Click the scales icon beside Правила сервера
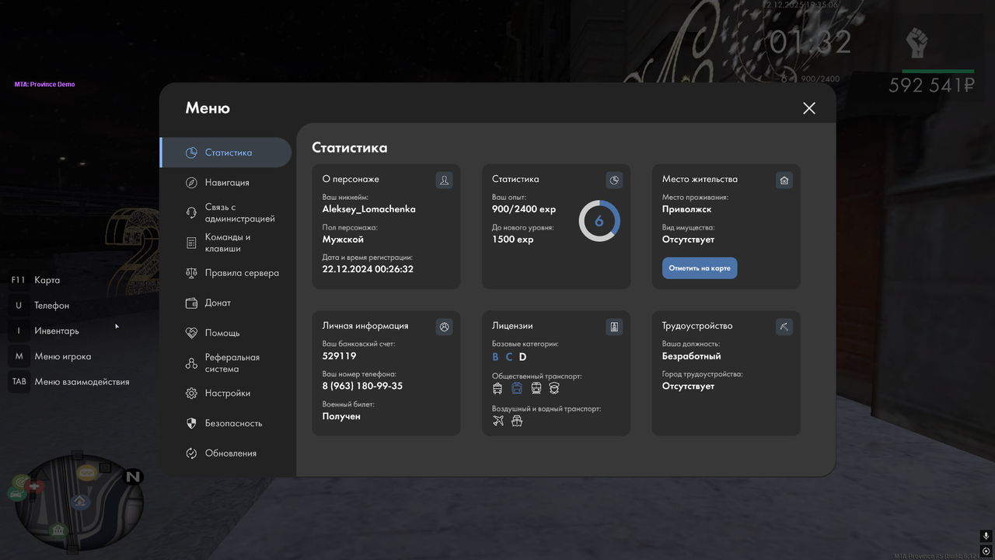Image resolution: width=995 pixels, height=560 pixels. tap(191, 273)
